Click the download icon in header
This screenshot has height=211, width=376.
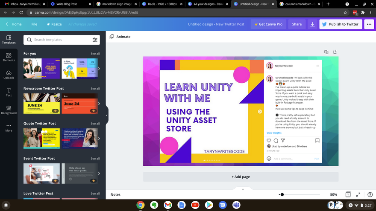tap(312, 24)
